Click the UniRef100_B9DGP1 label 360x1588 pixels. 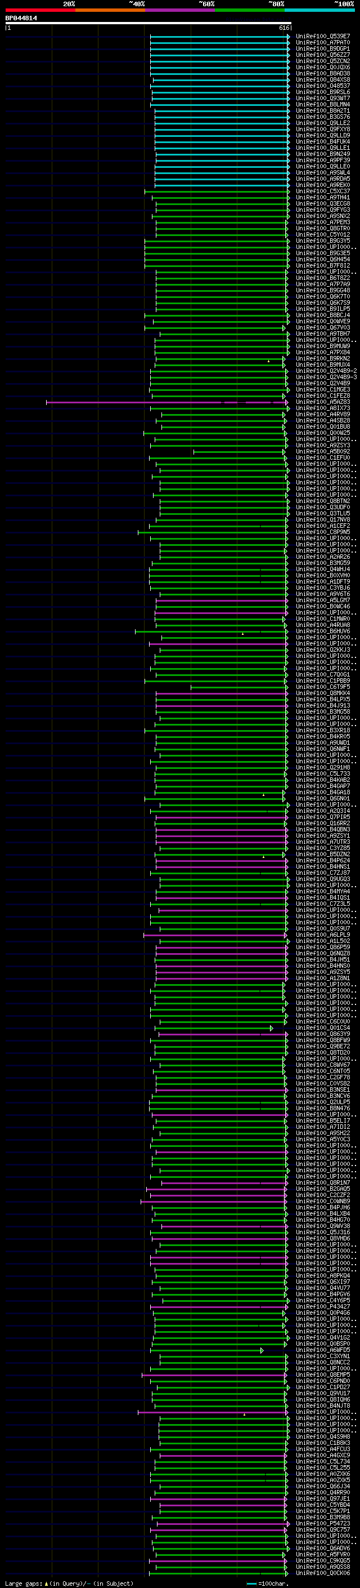[x=323, y=48]
